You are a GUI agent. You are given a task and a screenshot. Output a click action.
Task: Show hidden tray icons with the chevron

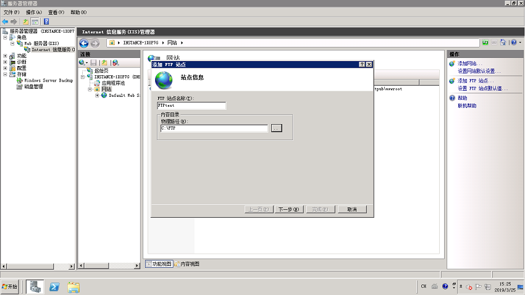pos(461,286)
